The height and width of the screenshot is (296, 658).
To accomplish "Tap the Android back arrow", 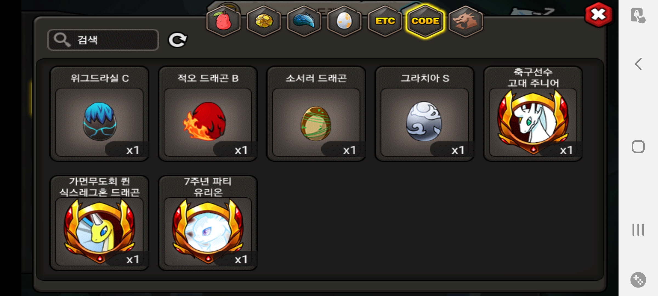I will click(x=638, y=64).
